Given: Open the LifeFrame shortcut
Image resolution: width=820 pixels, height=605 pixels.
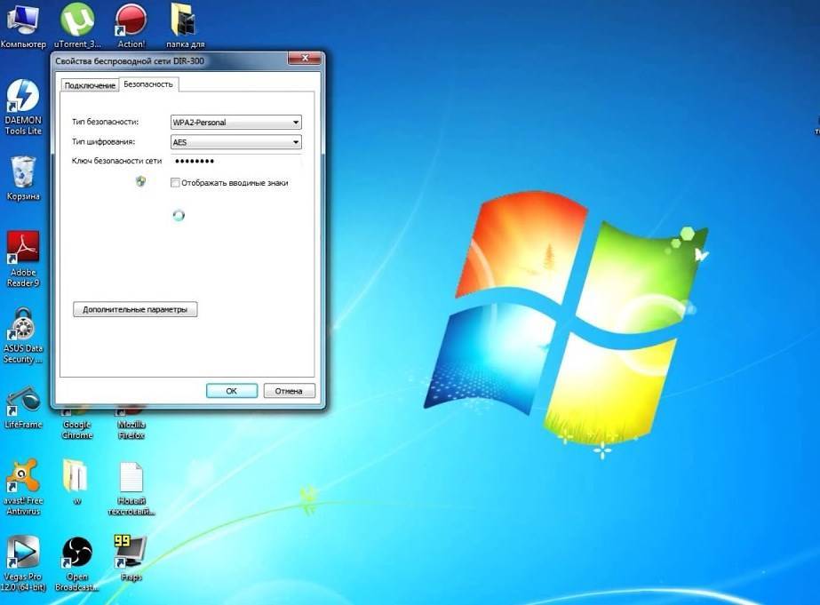Looking at the screenshot, I should (23, 402).
